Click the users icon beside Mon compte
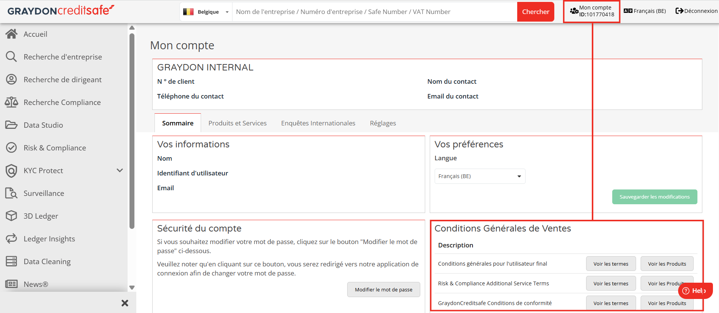 point(574,11)
